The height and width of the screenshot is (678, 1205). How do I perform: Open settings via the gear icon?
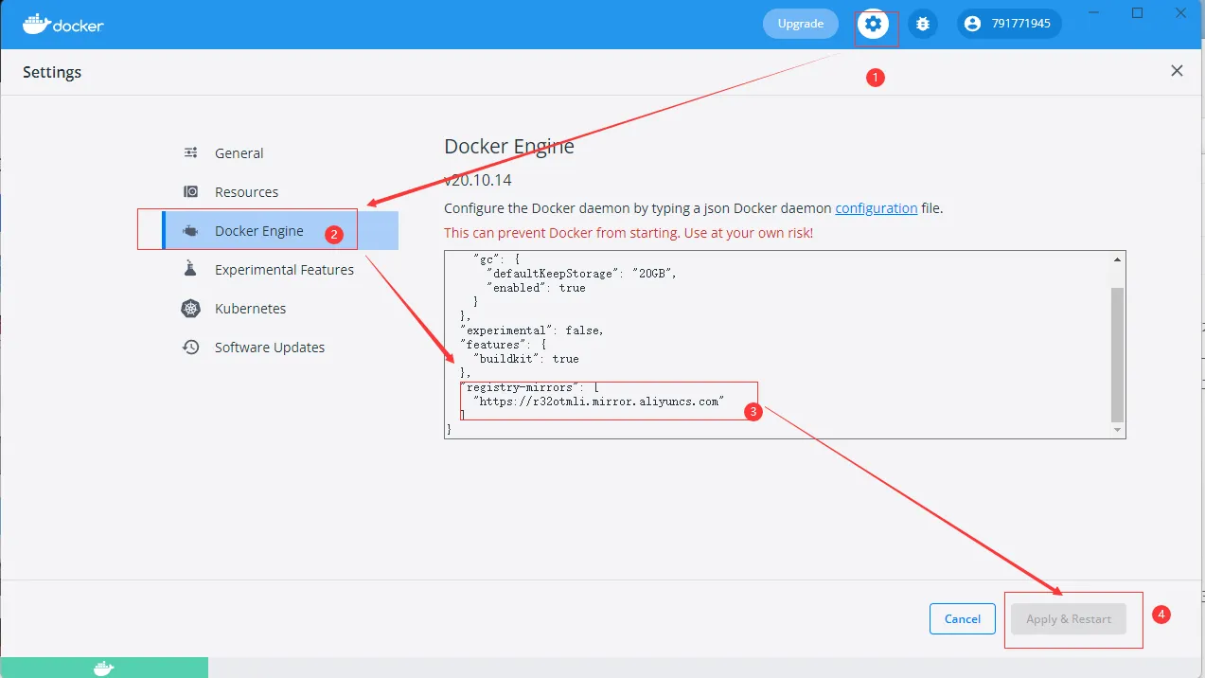875,24
